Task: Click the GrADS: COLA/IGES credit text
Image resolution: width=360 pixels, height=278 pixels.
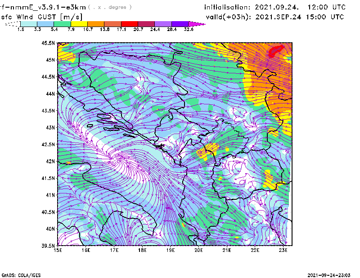Action: pyautogui.click(x=21, y=275)
